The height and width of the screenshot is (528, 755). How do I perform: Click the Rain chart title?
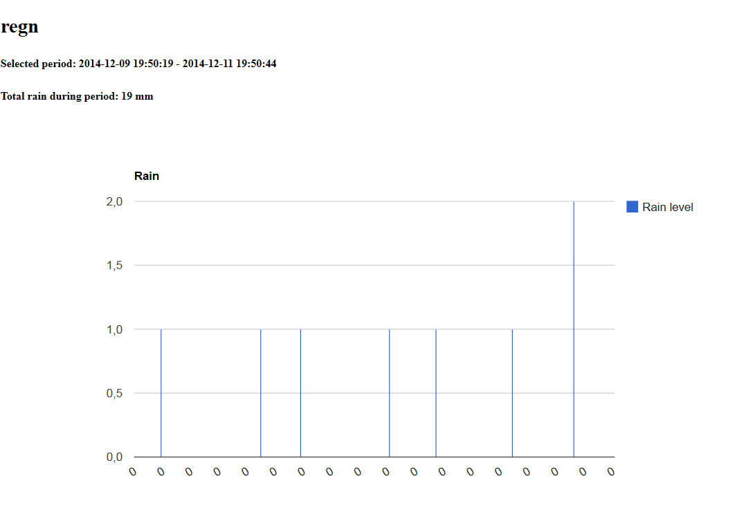tap(147, 176)
